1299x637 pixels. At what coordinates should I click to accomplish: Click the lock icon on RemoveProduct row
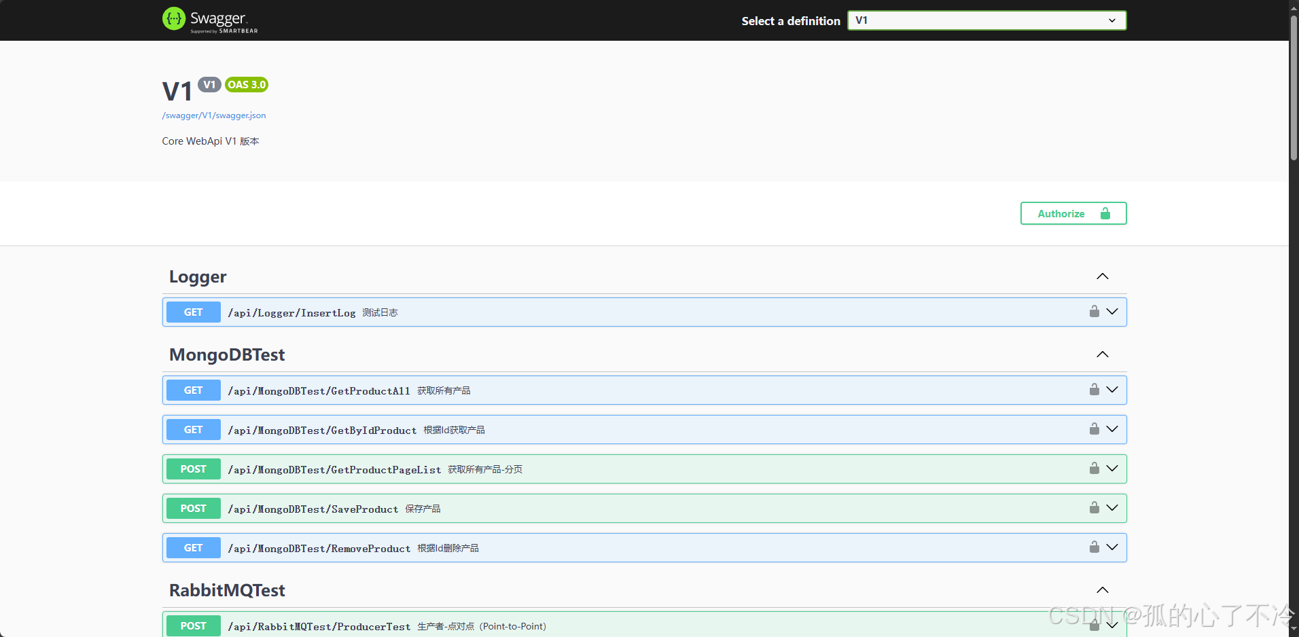coord(1094,547)
